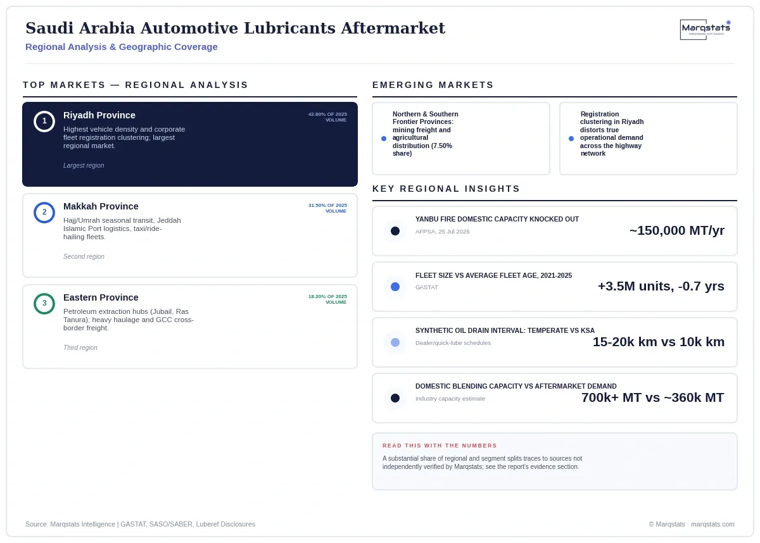This screenshot has width=760, height=543.
Task: Click the Makkah description about Hajj/Umrah transit
Action: (122, 228)
